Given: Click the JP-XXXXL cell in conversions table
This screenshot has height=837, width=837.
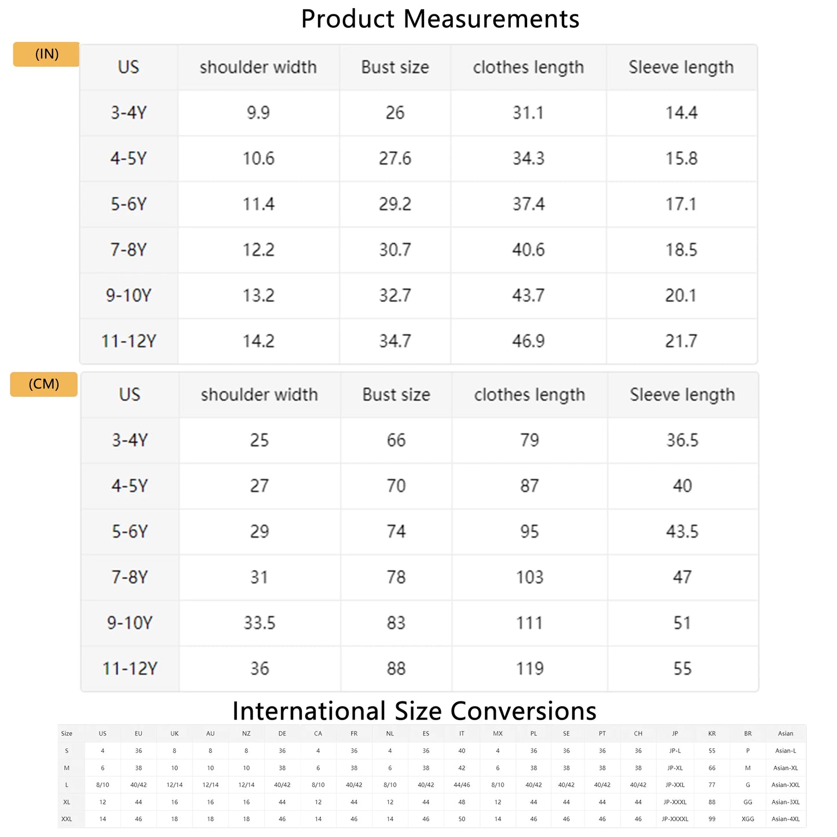Looking at the screenshot, I should click(675, 819).
